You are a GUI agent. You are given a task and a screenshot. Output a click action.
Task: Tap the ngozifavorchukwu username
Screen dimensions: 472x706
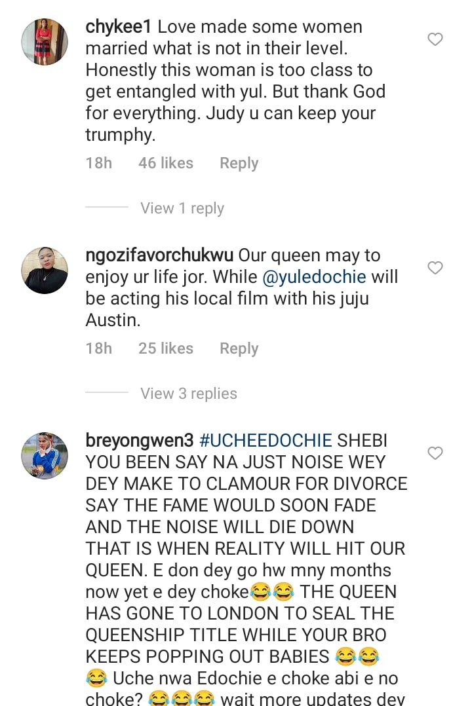(159, 255)
